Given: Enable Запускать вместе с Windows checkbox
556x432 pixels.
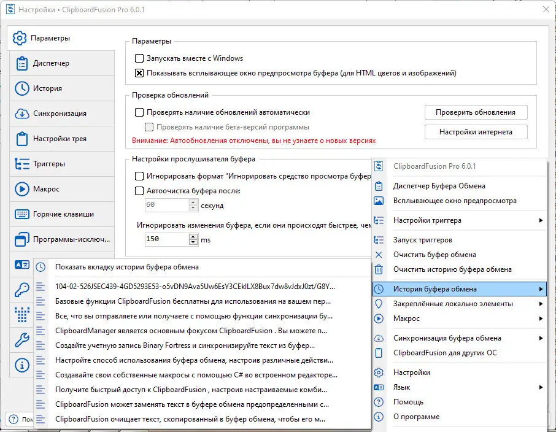Looking at the screenshot, I should point(139,58).
